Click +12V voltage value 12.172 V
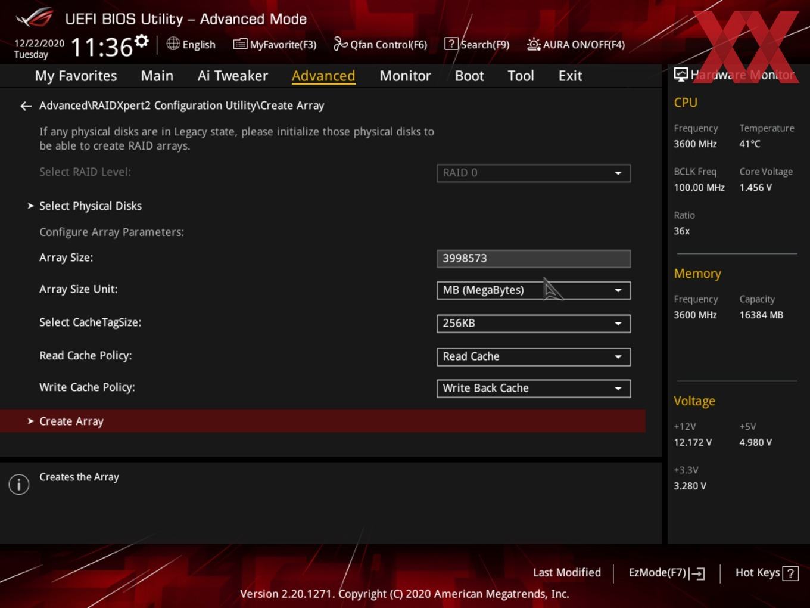Viewport: 810px width, 608px height. 693,443
